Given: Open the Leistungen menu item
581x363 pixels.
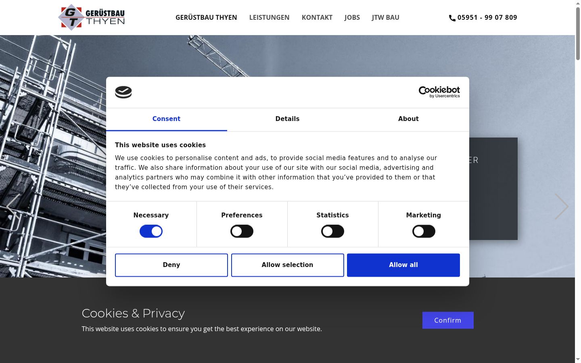Looking at the screenshot, I should tap(269, 17).
